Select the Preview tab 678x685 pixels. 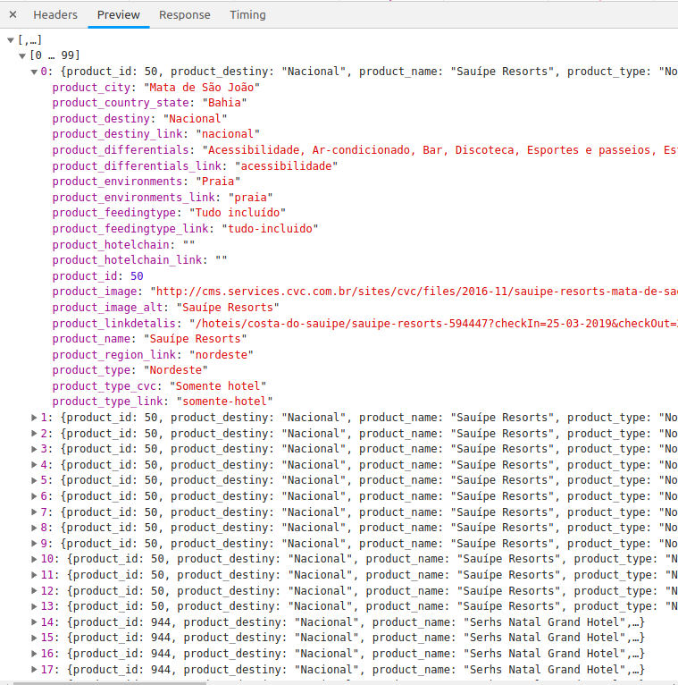click(119, 15)
